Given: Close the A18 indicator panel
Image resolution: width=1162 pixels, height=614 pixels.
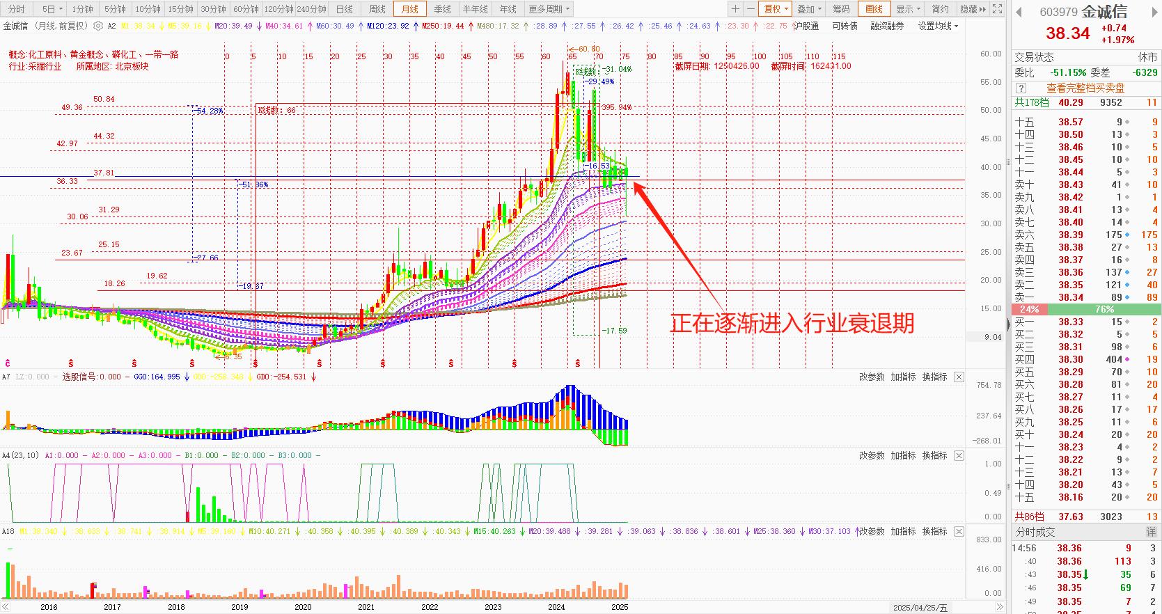Looking at the screenshot, I should click(959, 531).
